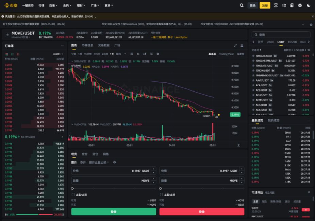Click sell amount percentage slider handle

[x=160, y=188]
